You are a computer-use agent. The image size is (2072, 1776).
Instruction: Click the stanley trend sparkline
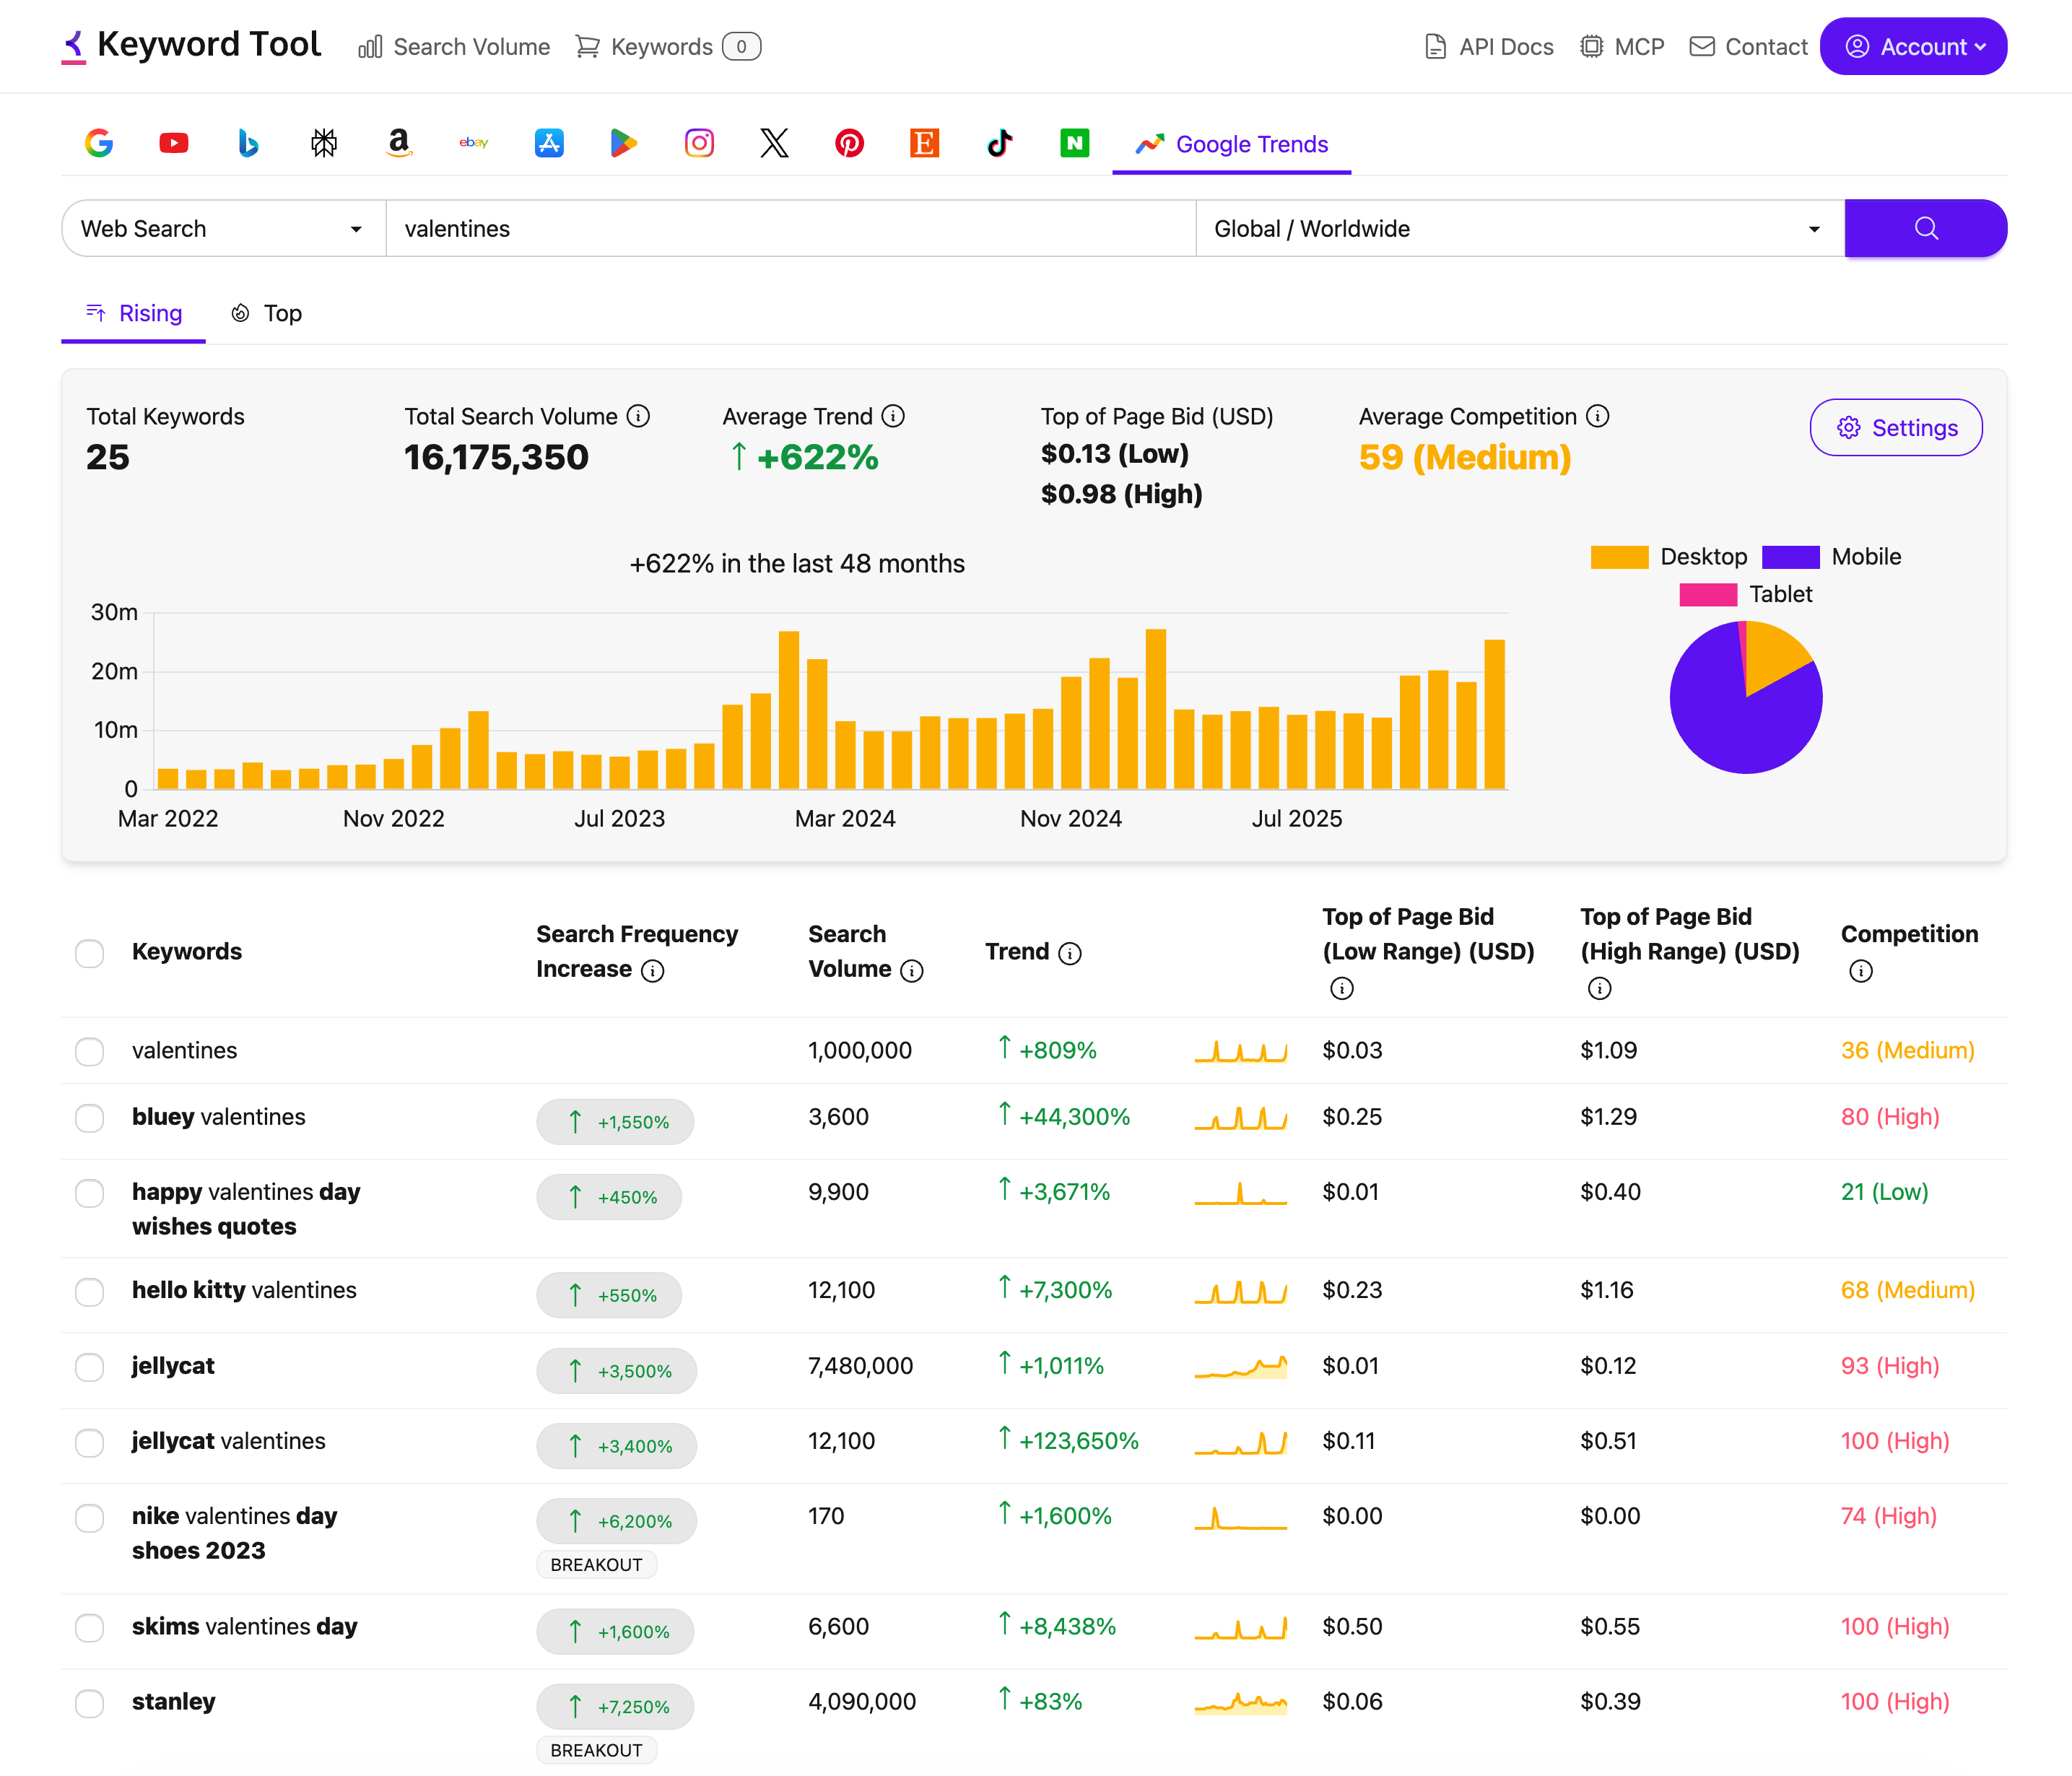pos(1241,1702)
